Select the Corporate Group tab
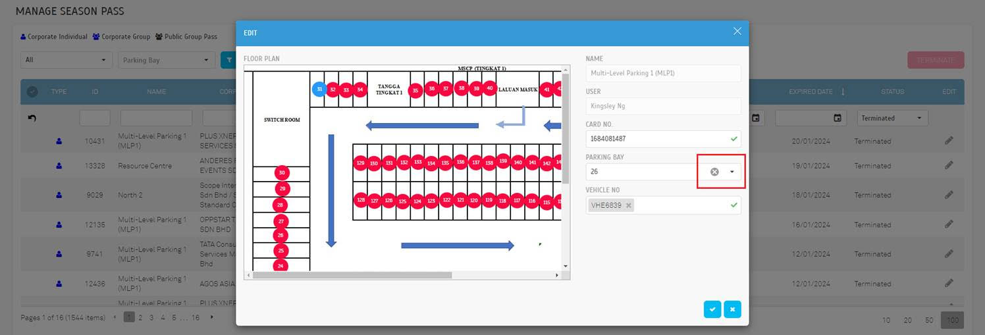 [x=121, y=37]
